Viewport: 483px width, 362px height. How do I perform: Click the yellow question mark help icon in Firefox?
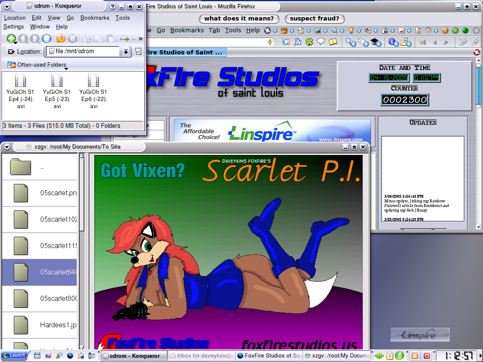coord(445,30)
